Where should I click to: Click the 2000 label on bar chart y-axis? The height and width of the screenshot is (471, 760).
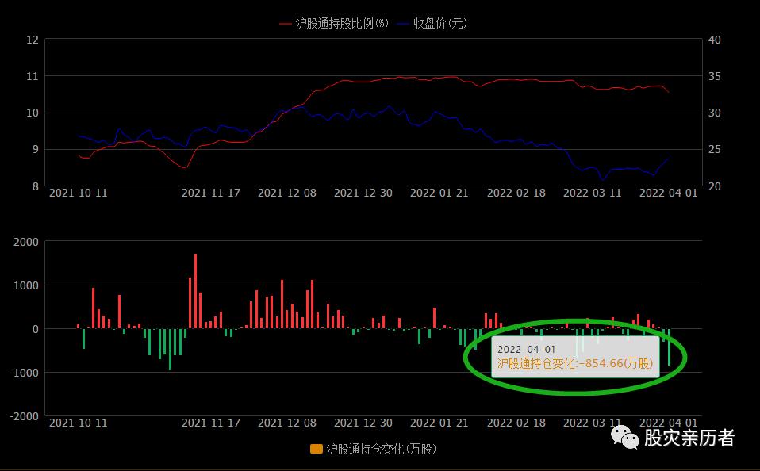pos(26,242)
